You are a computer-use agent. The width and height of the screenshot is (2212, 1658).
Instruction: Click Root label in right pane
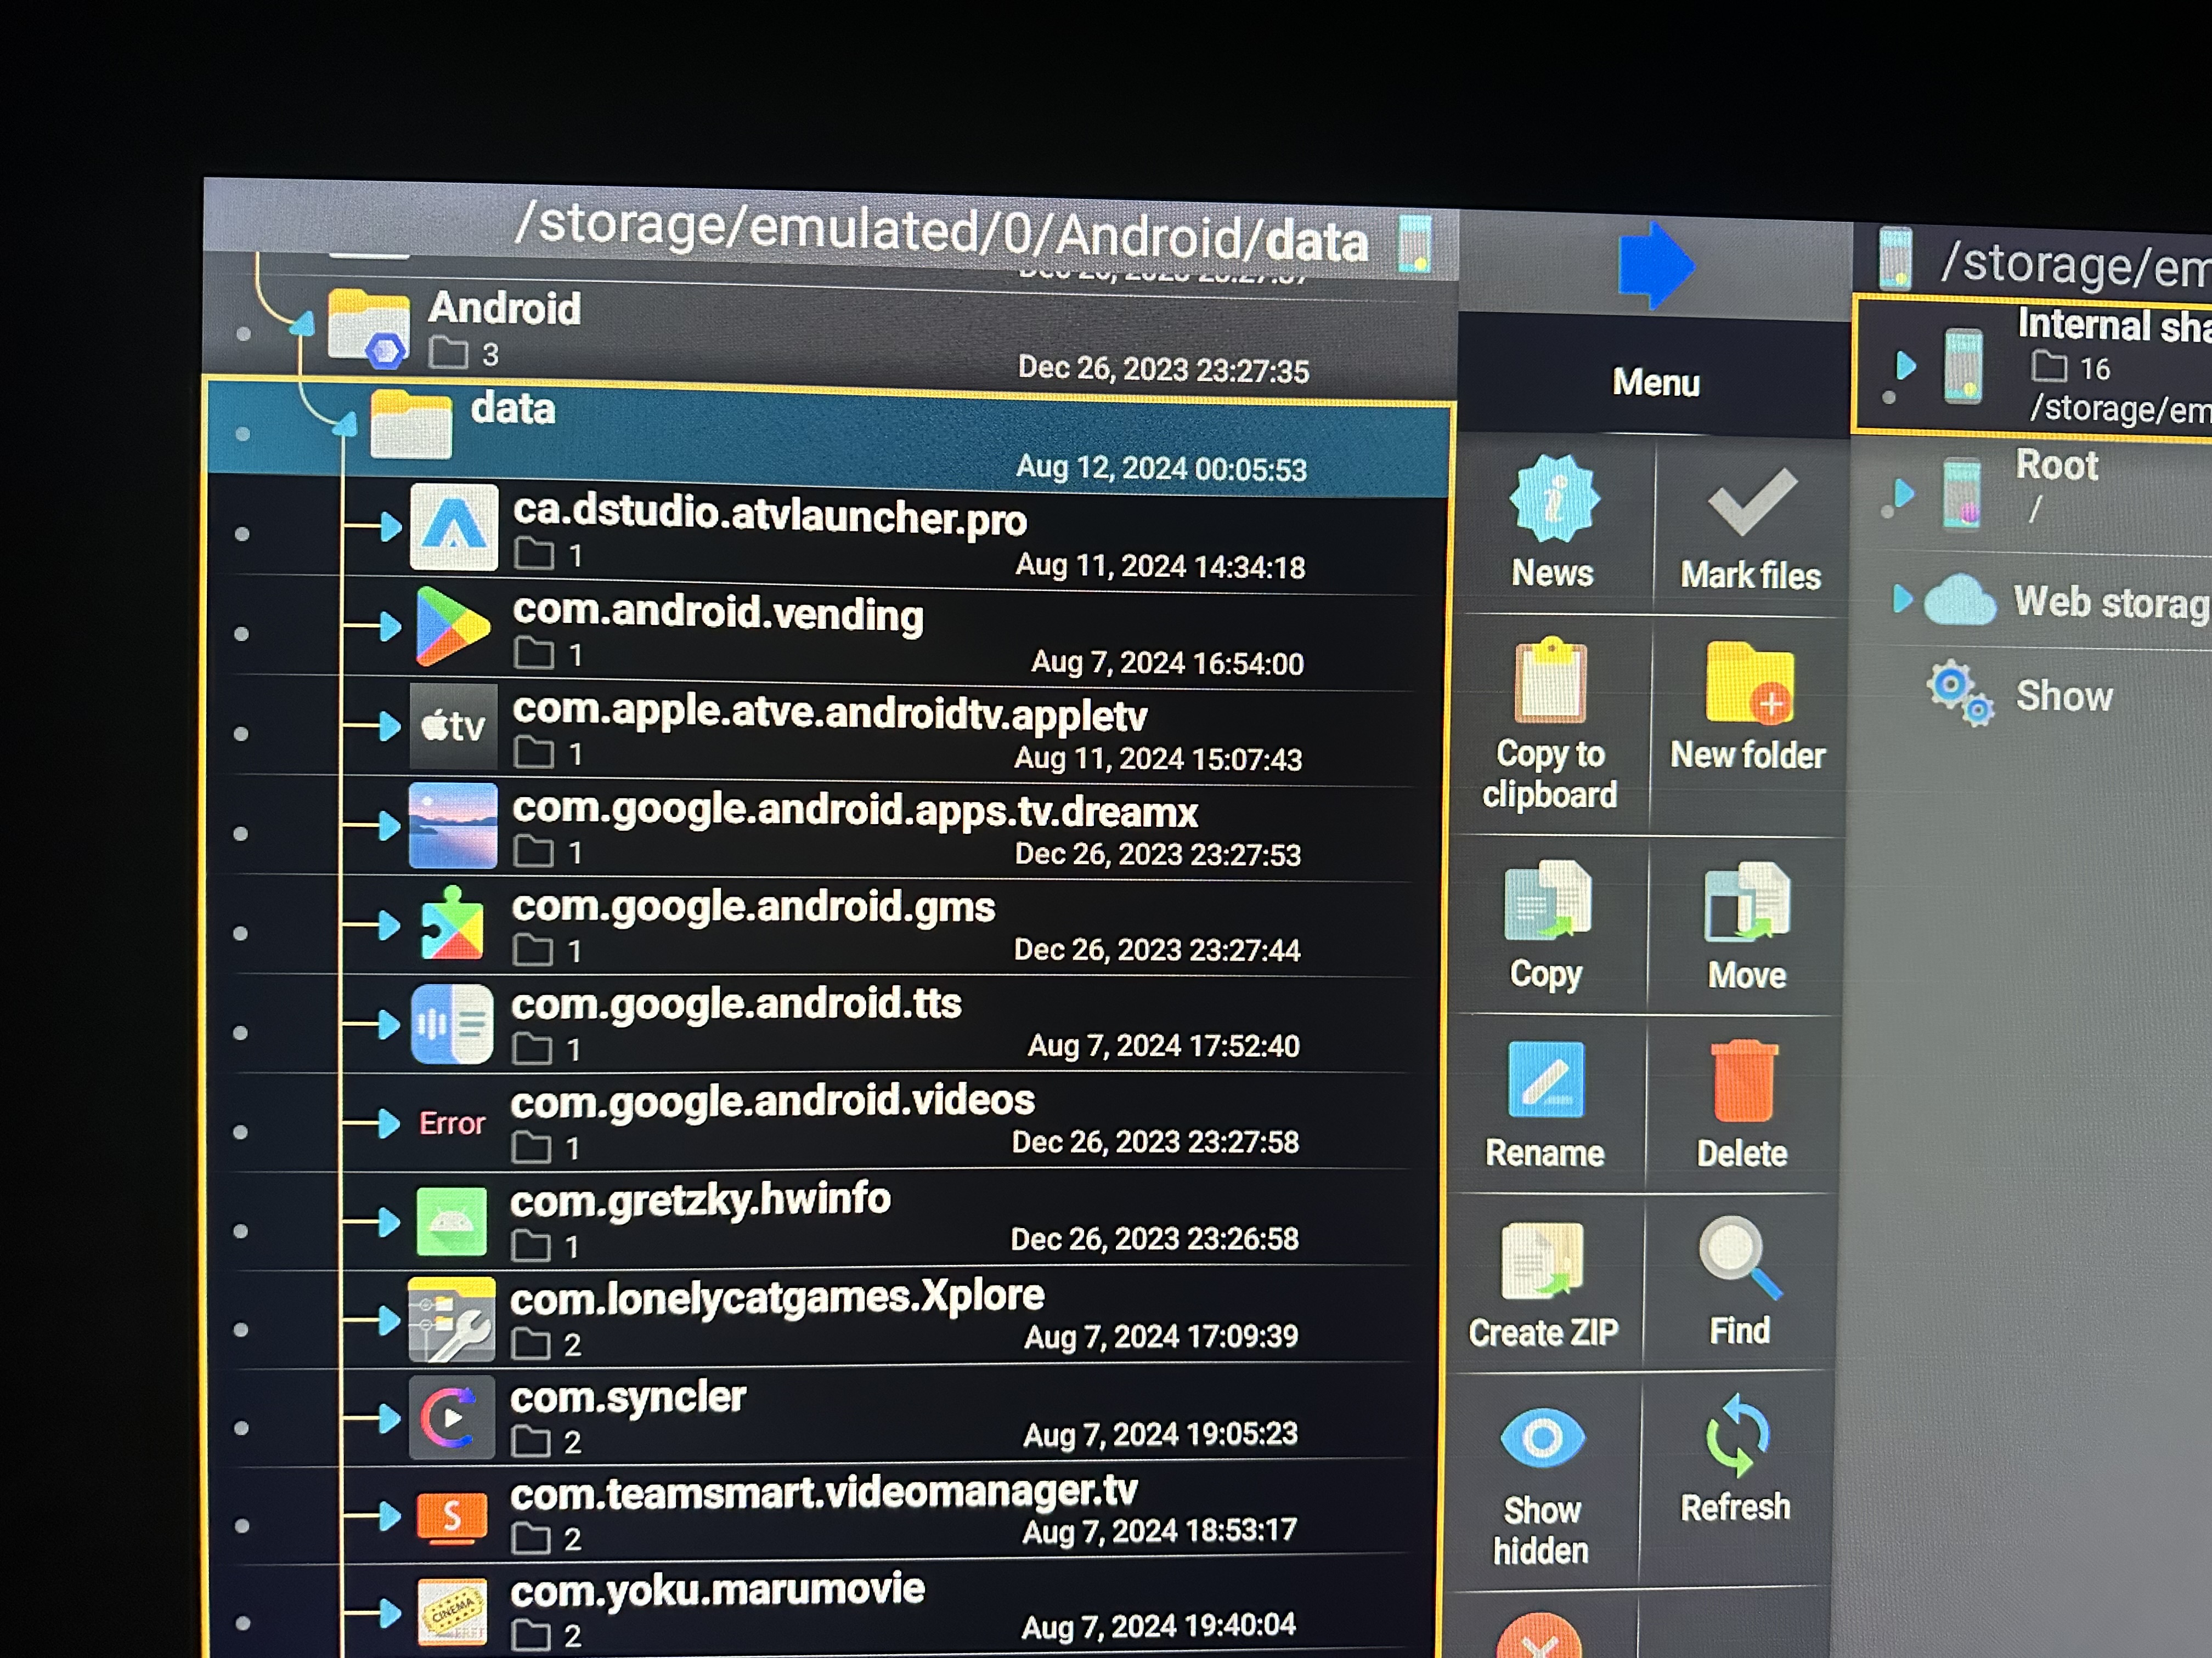[x=2056, y=465]
